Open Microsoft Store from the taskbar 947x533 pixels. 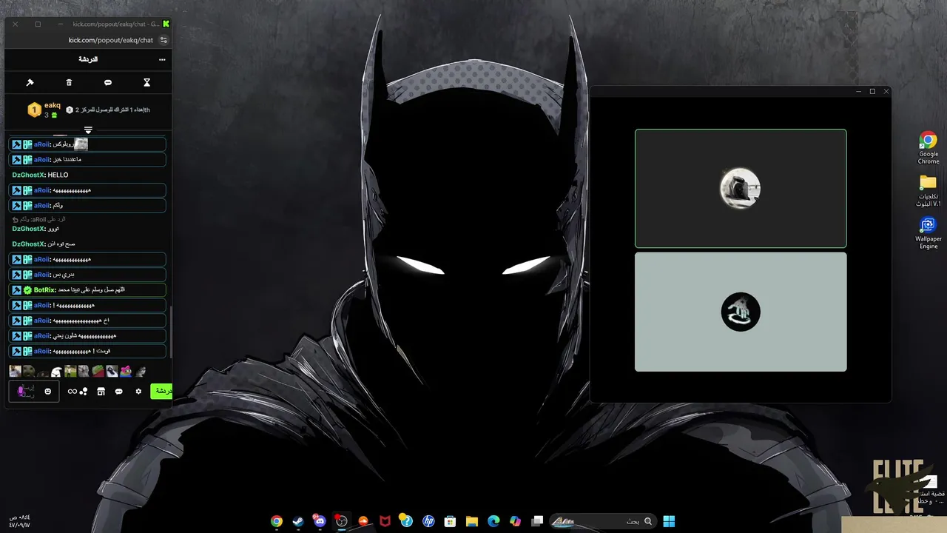[450, 521]
